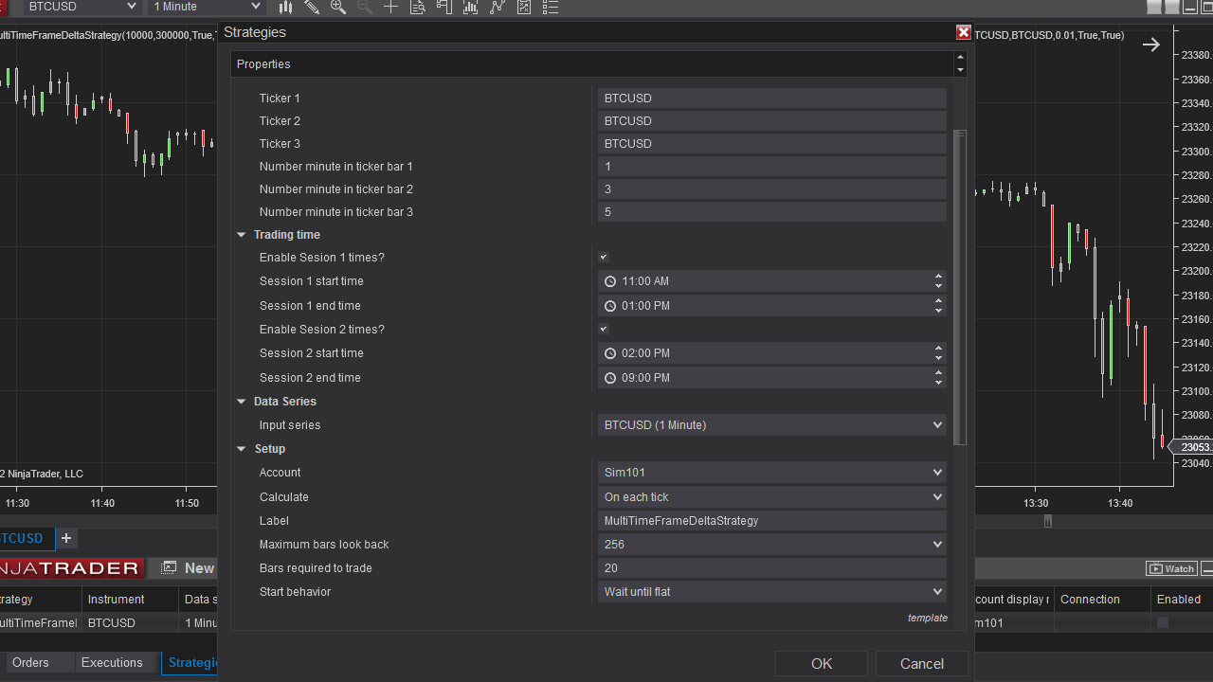This screenshot has height=682, width=1213.
Task: Click the Instrument column header
Action: coord(130,600)
